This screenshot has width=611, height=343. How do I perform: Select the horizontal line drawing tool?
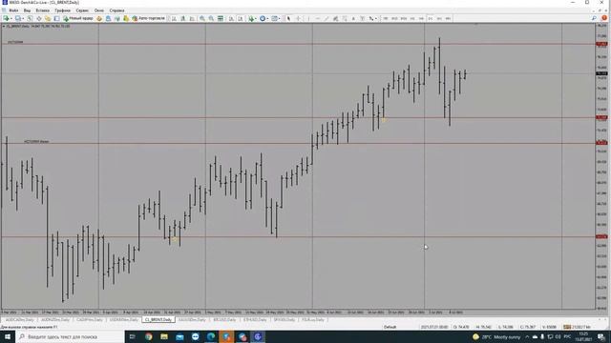317,18
